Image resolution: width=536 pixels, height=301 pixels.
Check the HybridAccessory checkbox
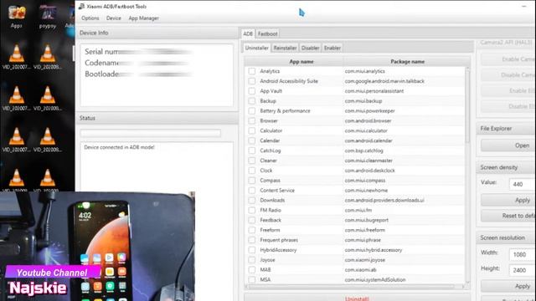[252, 249]
